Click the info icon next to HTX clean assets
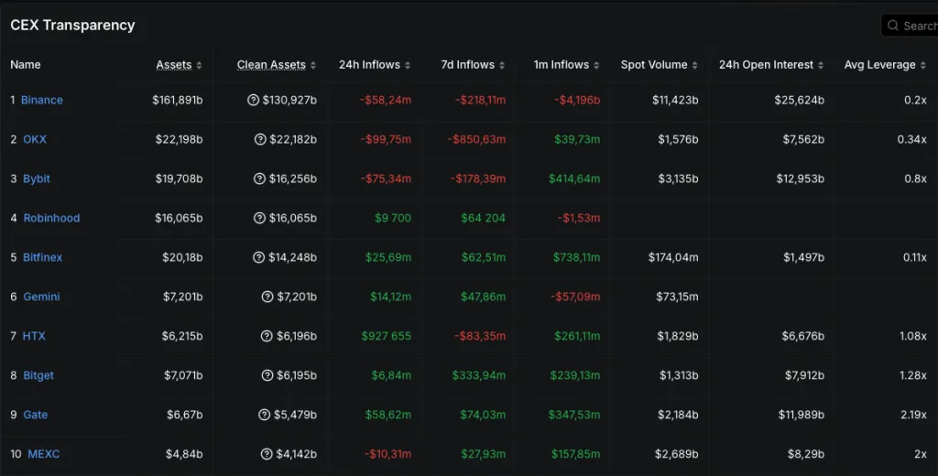Viewport: 938px width, 476px height. [267, 336]
